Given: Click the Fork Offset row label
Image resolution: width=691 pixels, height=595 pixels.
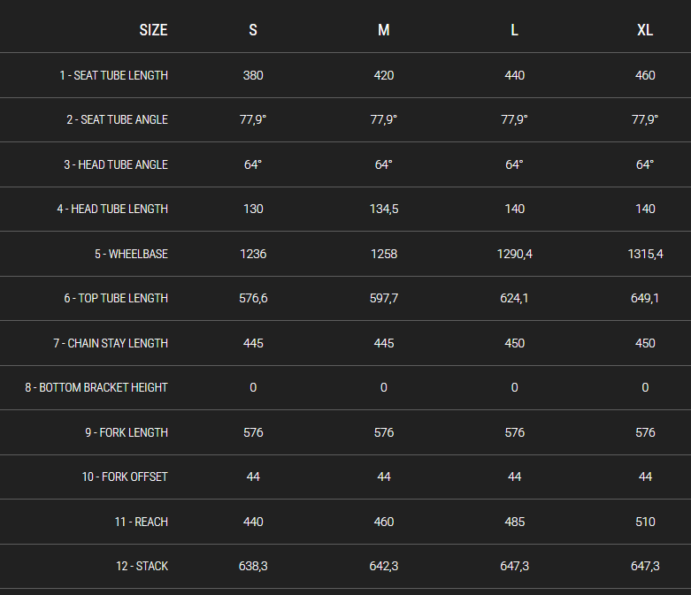Looking at the screenshot, I should coord(125,477).
